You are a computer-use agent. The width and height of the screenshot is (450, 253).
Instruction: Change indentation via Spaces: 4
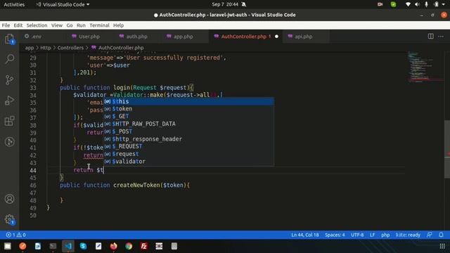coord(335,235)
